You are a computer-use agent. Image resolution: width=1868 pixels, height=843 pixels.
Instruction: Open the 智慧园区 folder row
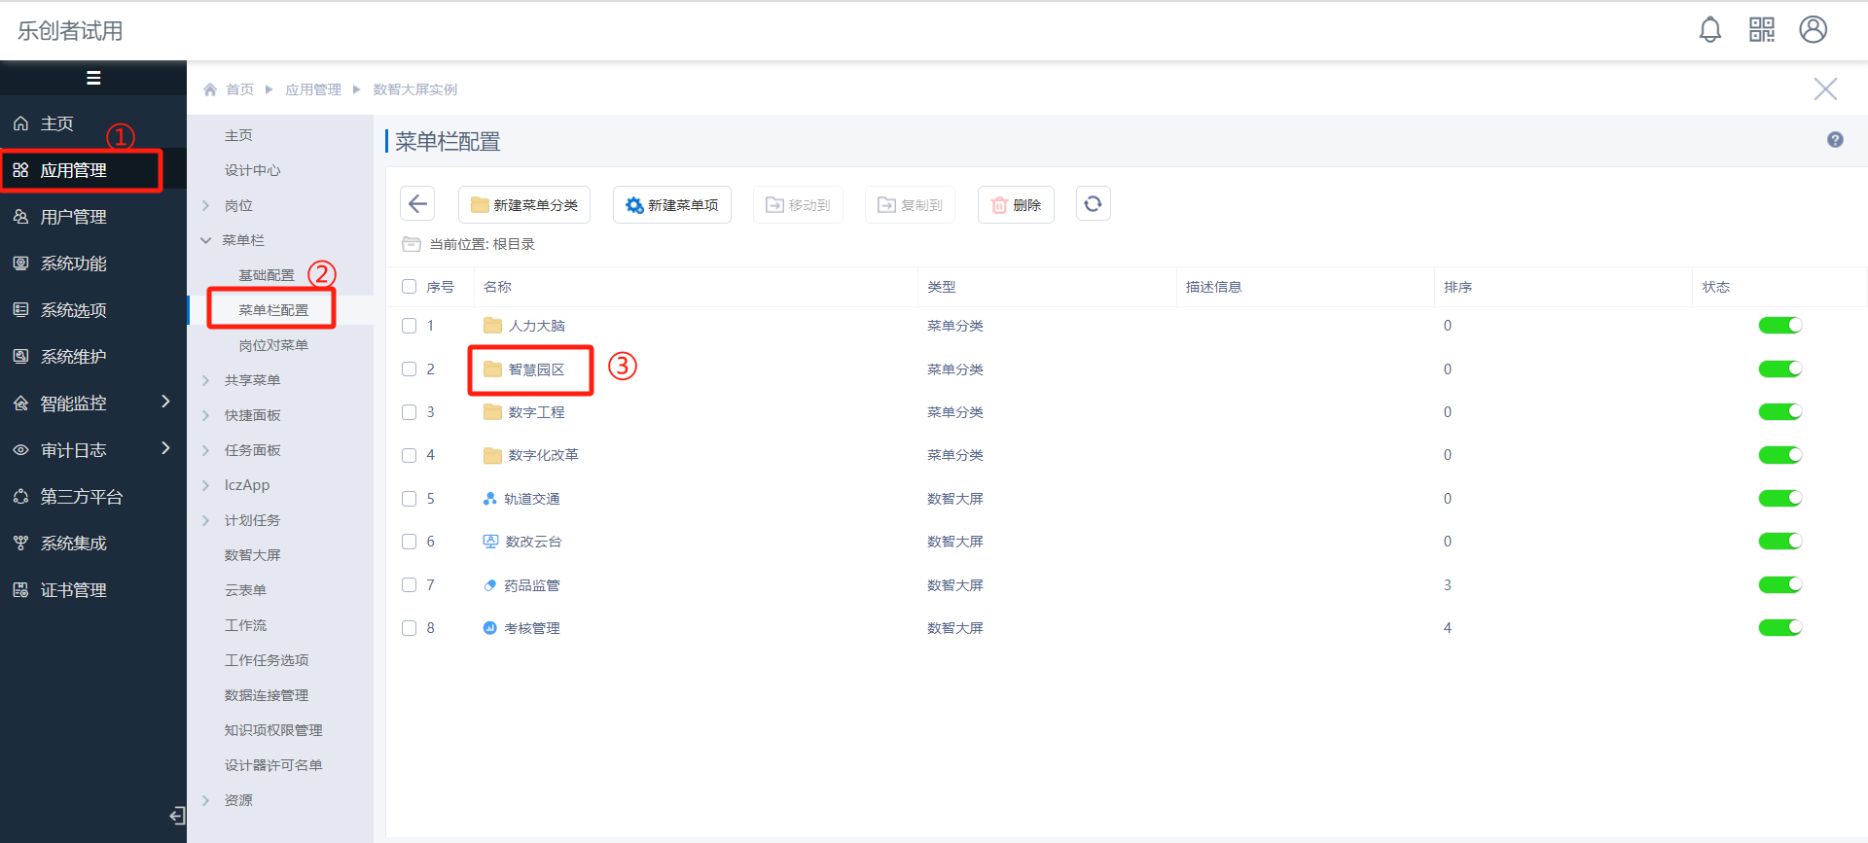(536, 369)
